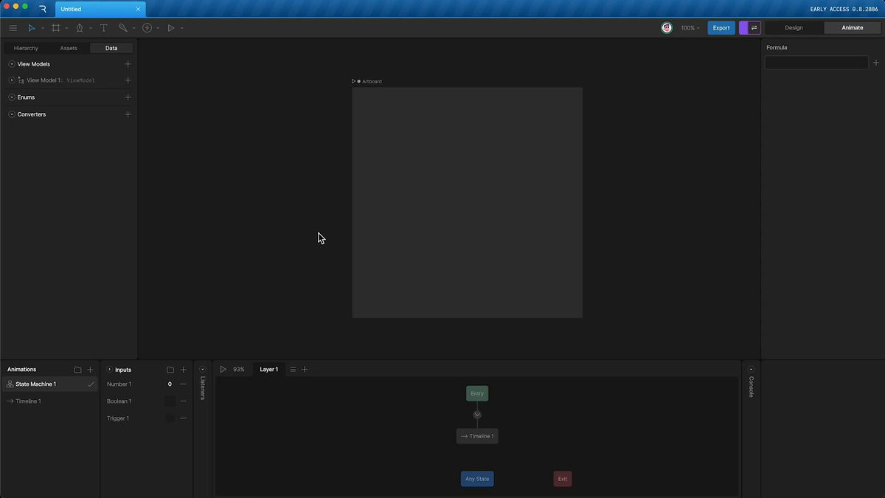Activate the Bone tool
The height and width of the screenshot is (498, 885).
123,28
